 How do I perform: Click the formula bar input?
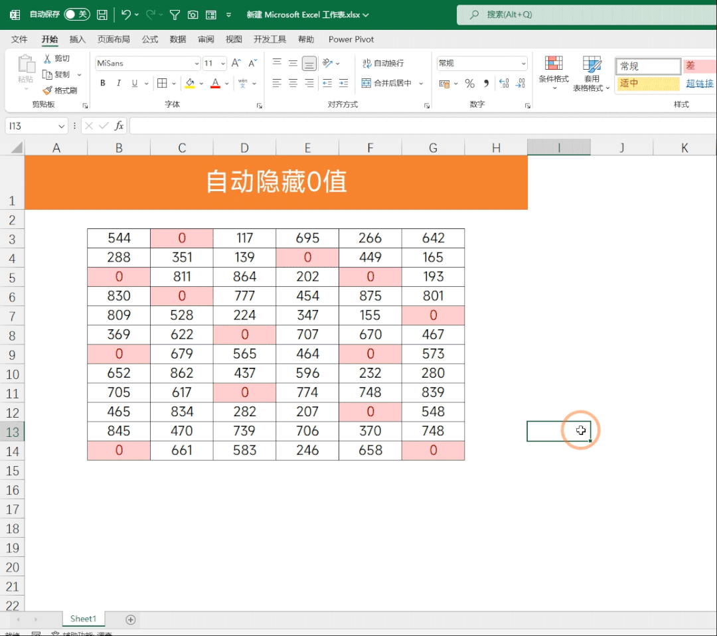pyautogui.click(x=423, y=125)
